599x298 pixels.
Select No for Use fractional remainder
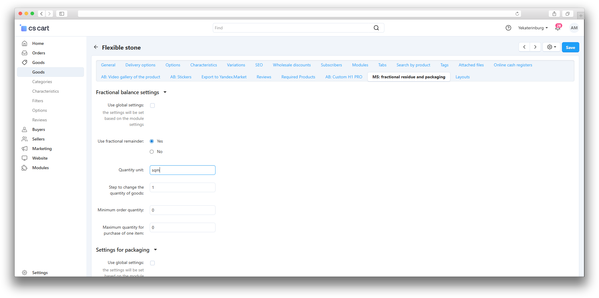pos(152,152)
